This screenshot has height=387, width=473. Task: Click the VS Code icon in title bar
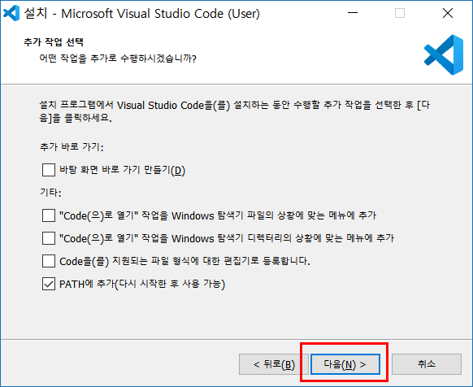(x=11, y=13)
